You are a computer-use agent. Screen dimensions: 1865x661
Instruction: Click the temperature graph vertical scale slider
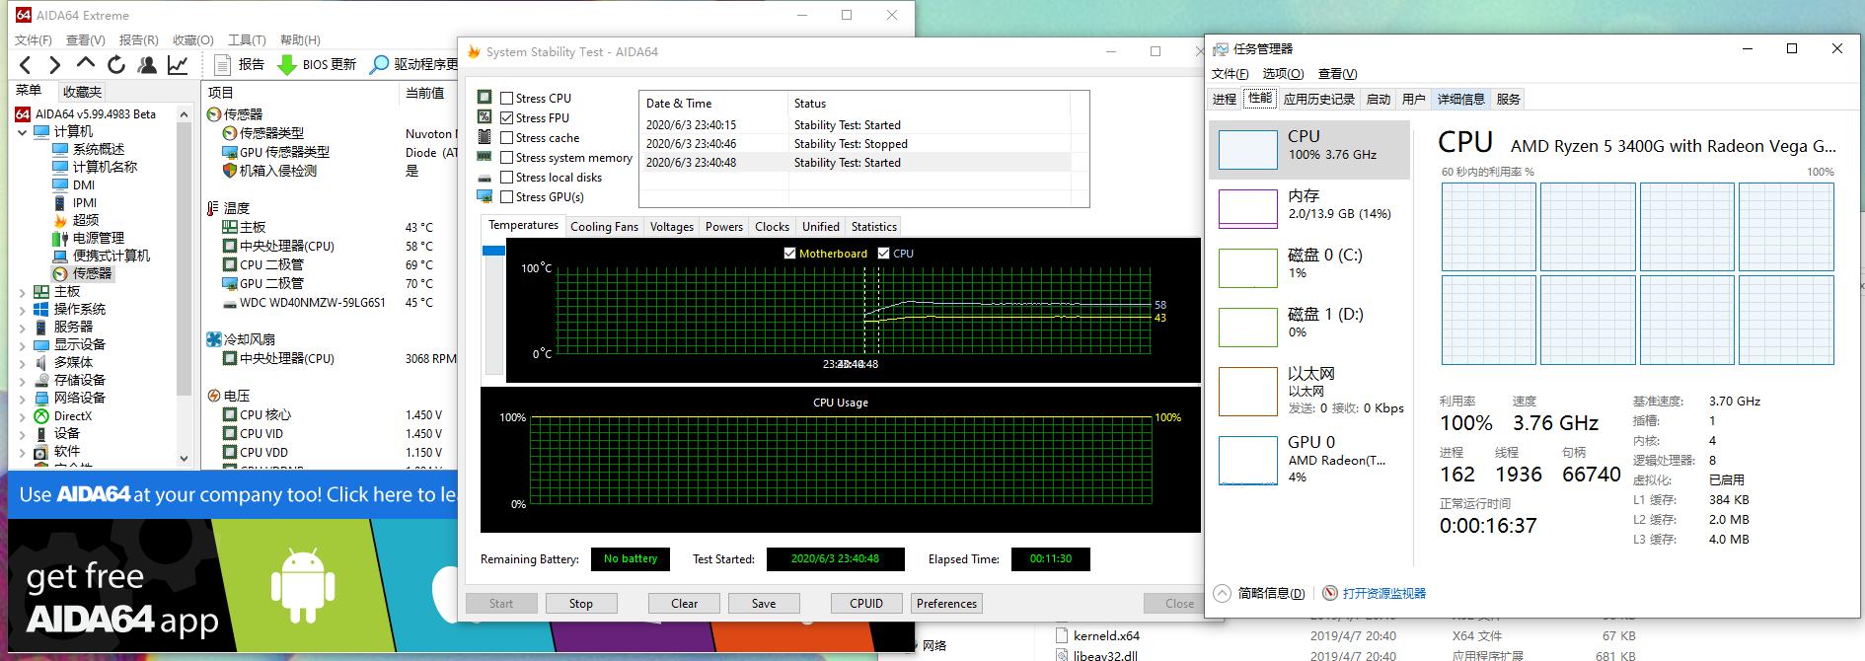492,251
